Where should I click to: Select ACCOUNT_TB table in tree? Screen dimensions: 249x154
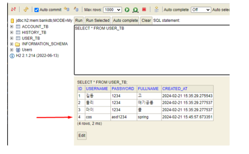click(x=35, y=27)
